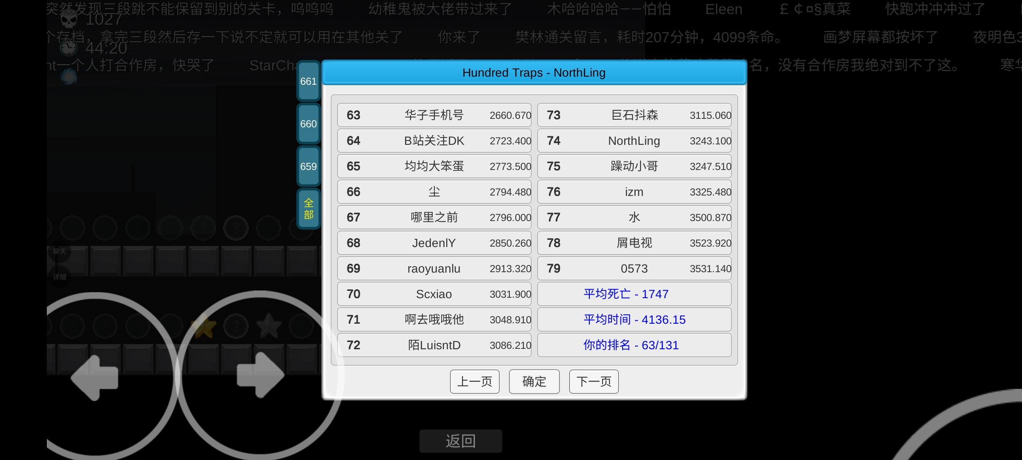Click scrolling comment 画梦屏幕都按坏了
The height and width of the screenshot is (460, 1022).
click(x=880, y=37)
